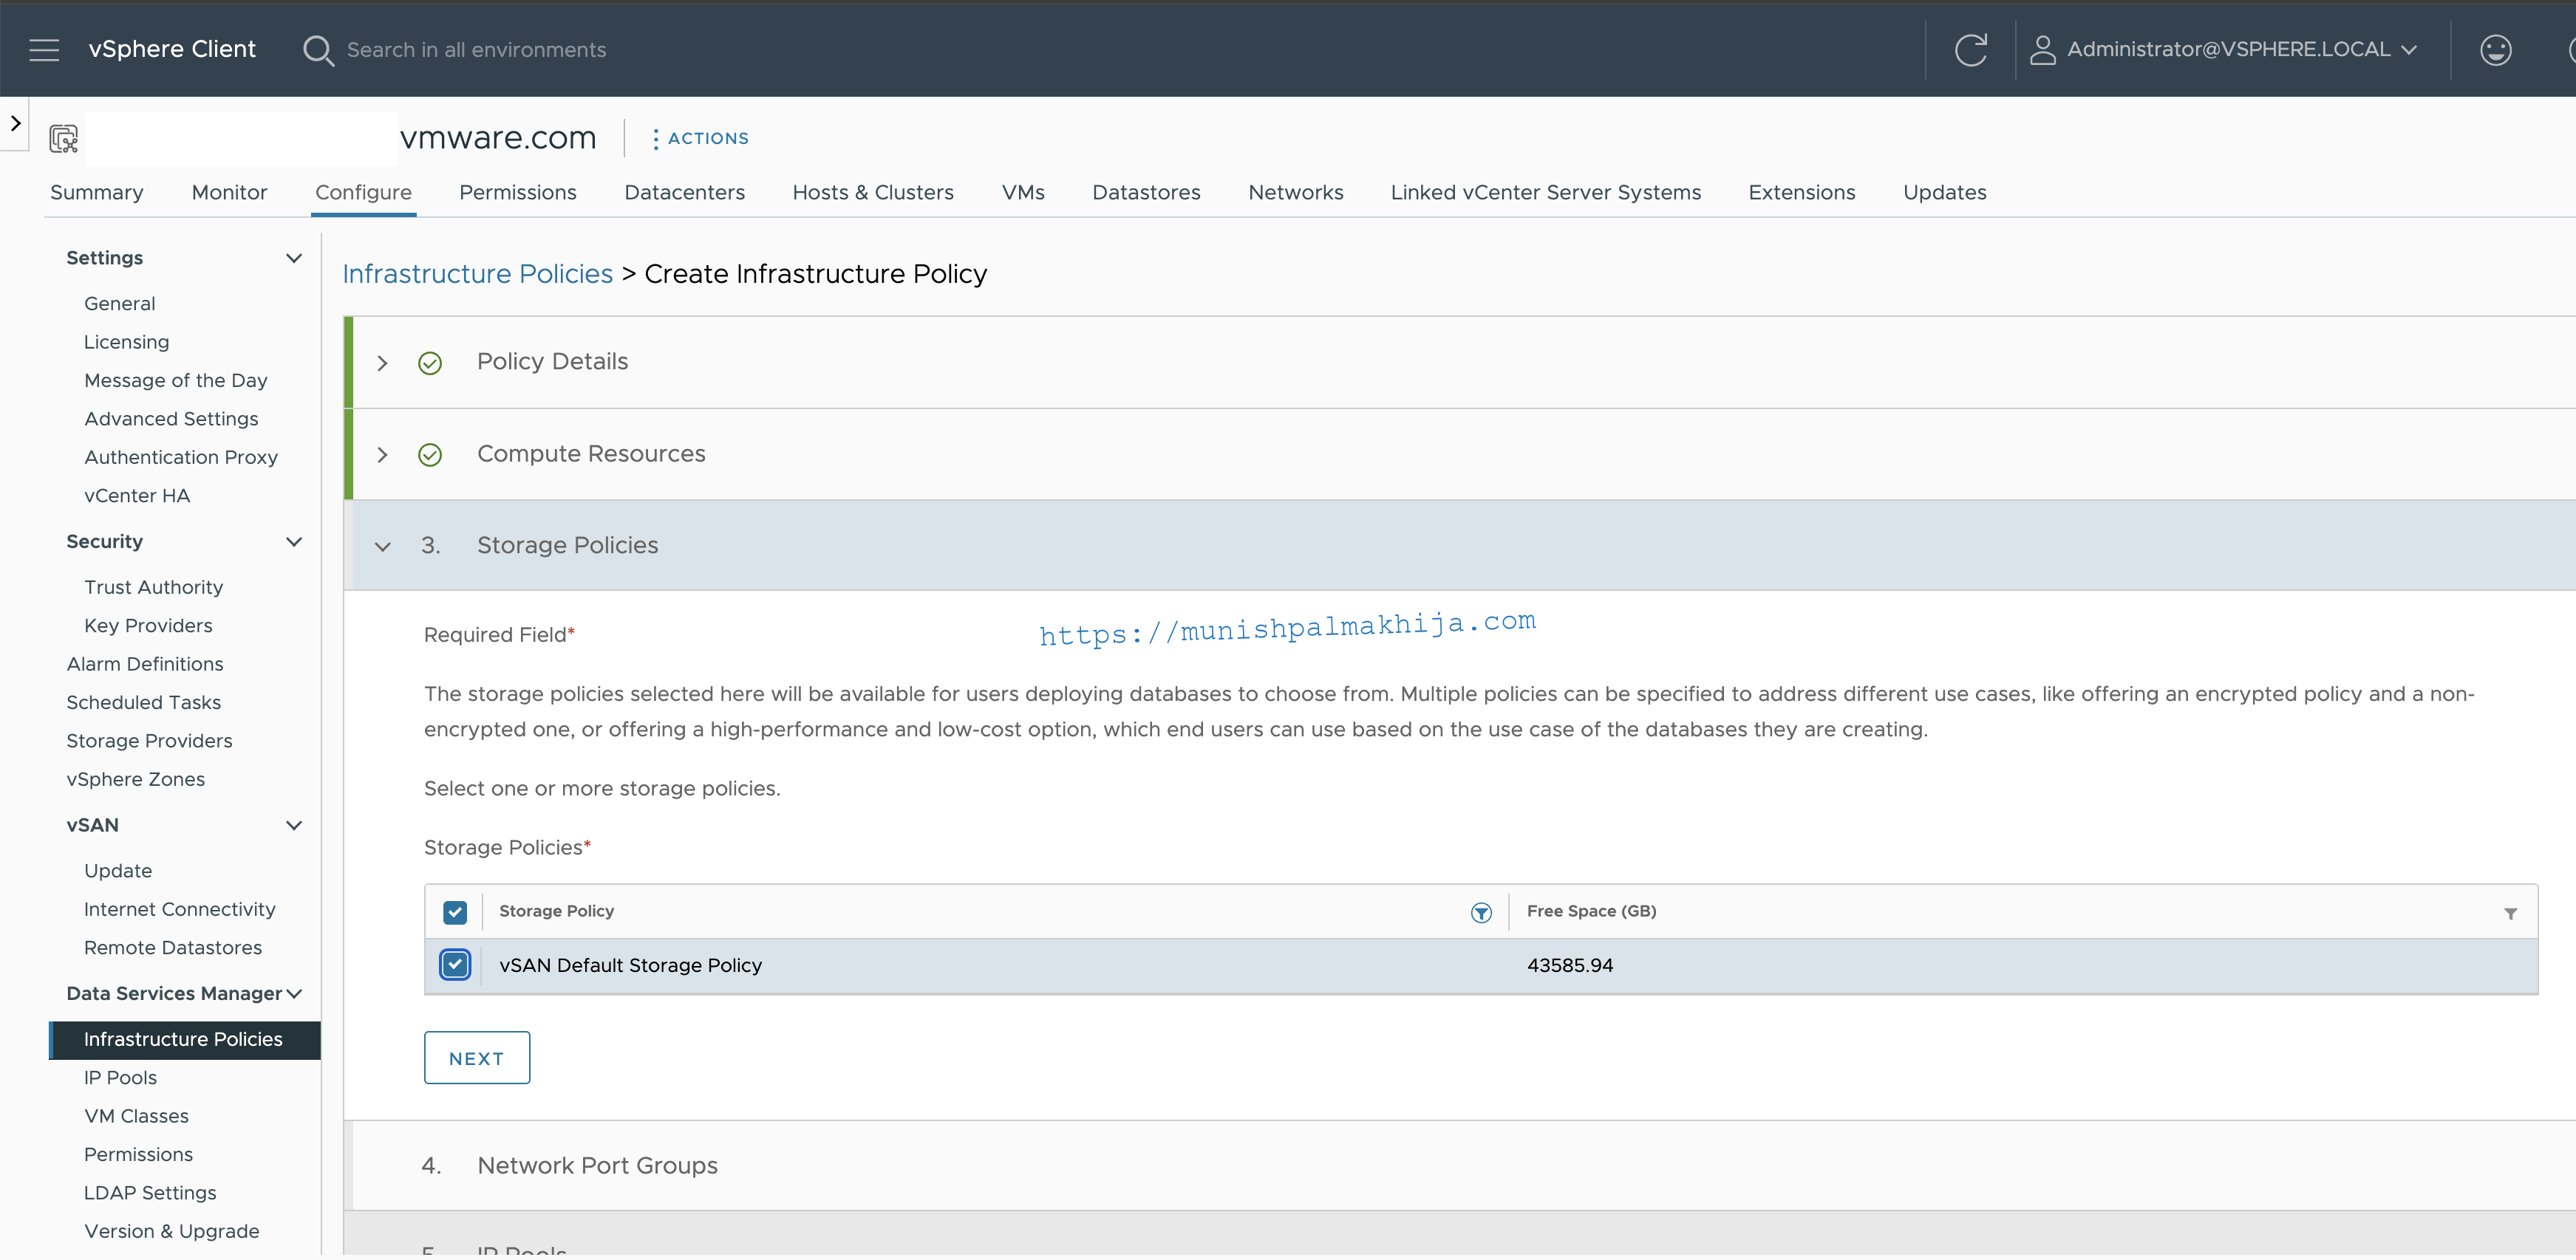Collapse the Security section chevron

click(294, 541)
